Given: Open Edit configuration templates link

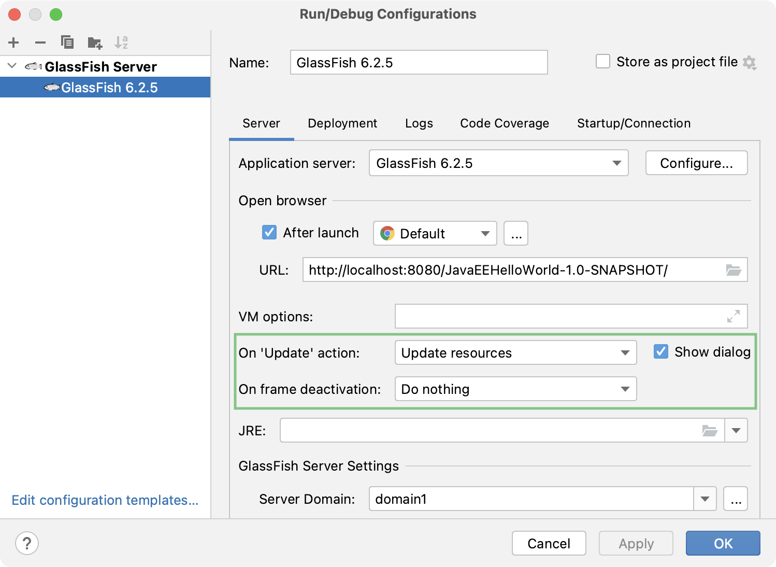Looking at the screenshot, I should (x=105, y=500).
